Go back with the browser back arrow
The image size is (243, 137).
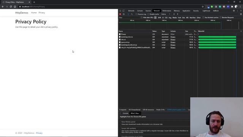[3, 7]
